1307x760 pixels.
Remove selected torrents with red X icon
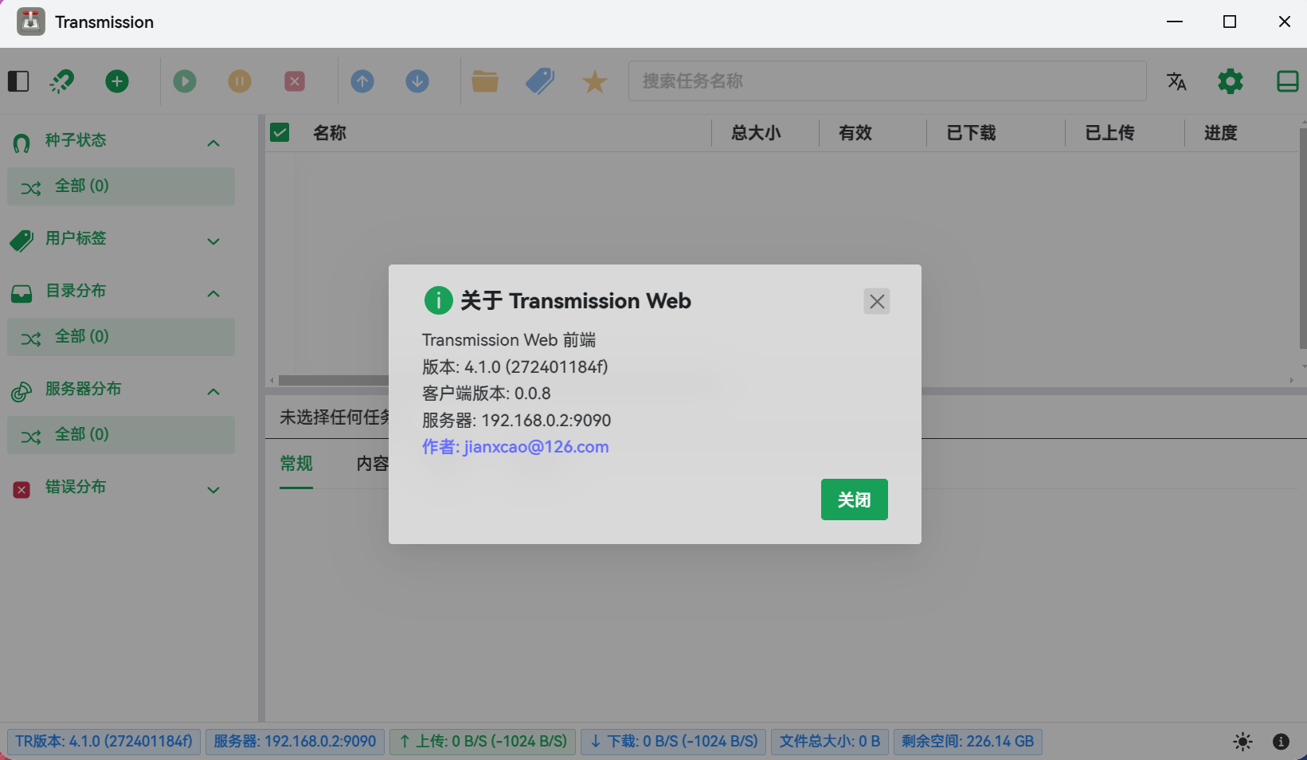[x=295, y=81]
